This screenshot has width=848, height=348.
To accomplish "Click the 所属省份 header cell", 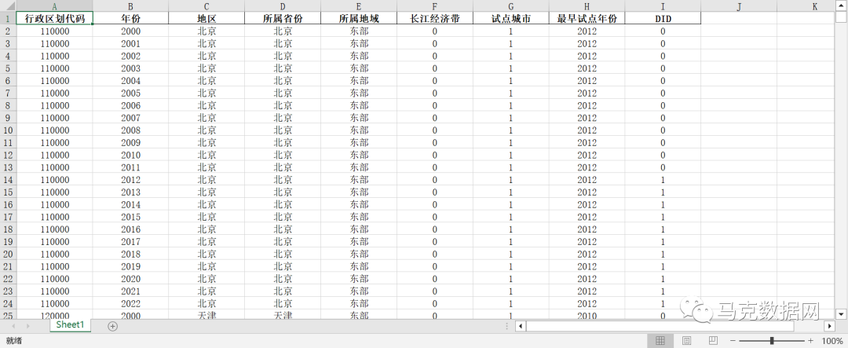I will [x=283, y=18].
